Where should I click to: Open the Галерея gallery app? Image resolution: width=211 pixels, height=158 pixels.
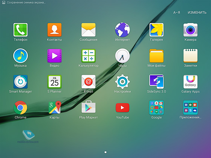coord(156,30)
